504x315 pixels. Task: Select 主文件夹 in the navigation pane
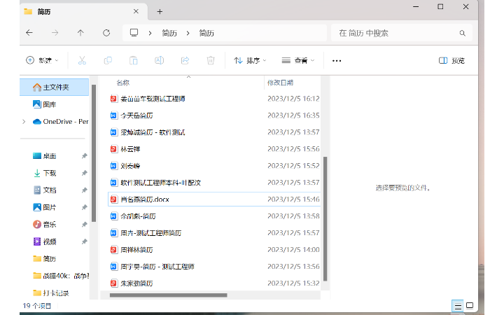click(56, 87)
